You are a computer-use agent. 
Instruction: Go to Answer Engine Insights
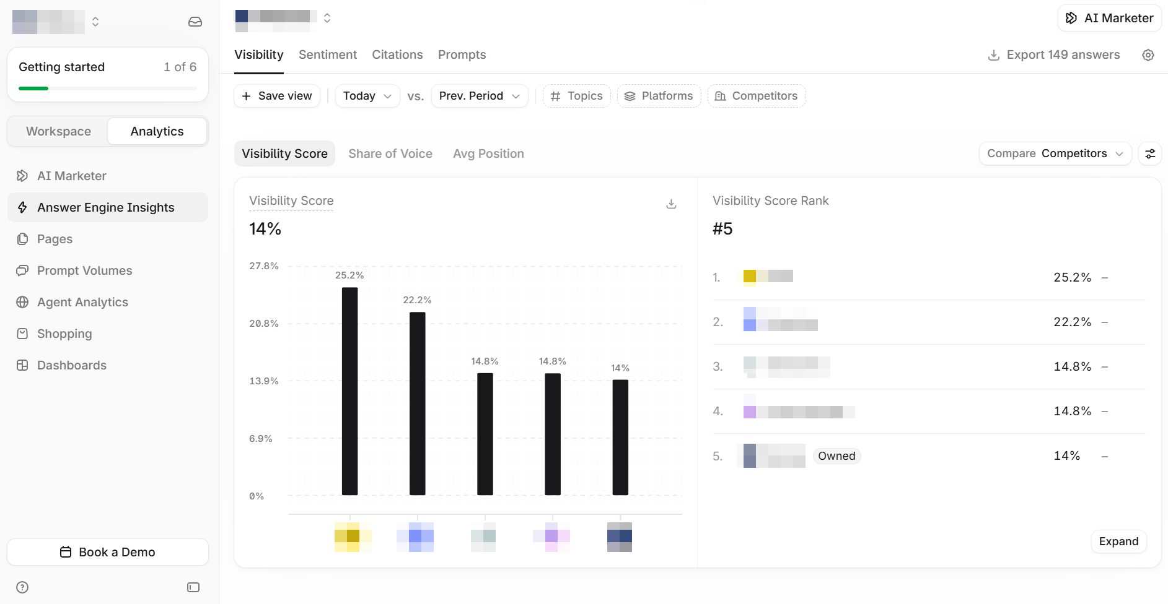(x=108, y=207)
